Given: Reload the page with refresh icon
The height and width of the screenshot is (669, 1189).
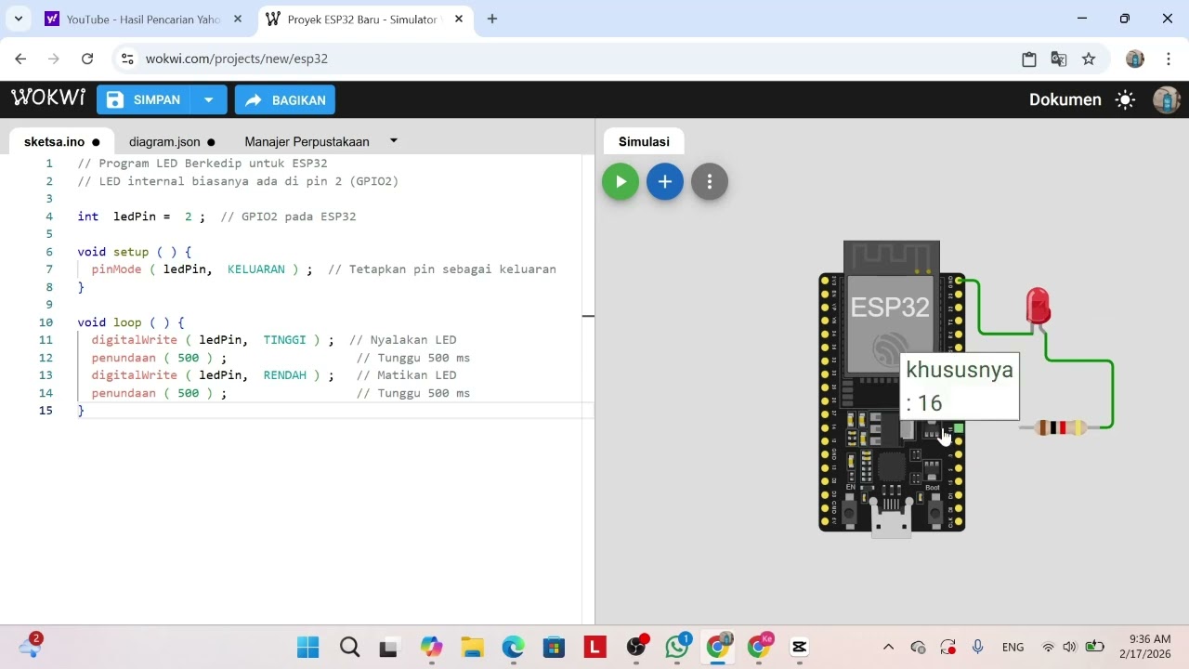Looking at the screenshot, I should (87, 59).
